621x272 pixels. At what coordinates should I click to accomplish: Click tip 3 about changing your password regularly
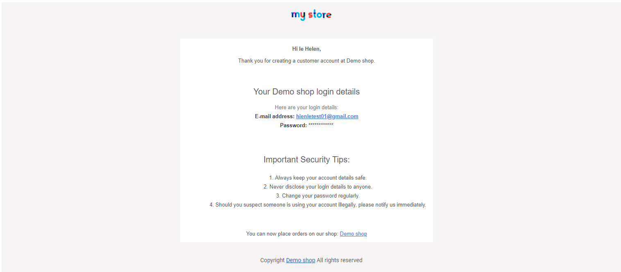[317, 196]
